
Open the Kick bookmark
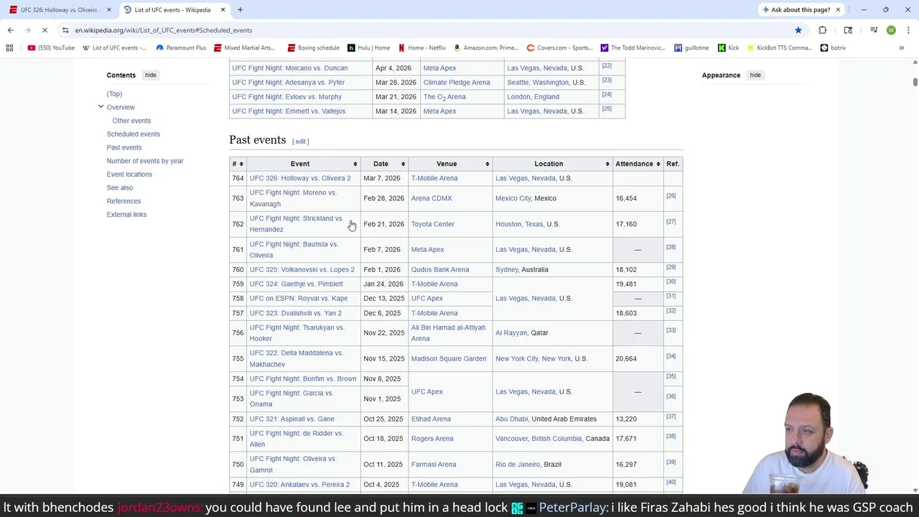(x=728, y=48)
